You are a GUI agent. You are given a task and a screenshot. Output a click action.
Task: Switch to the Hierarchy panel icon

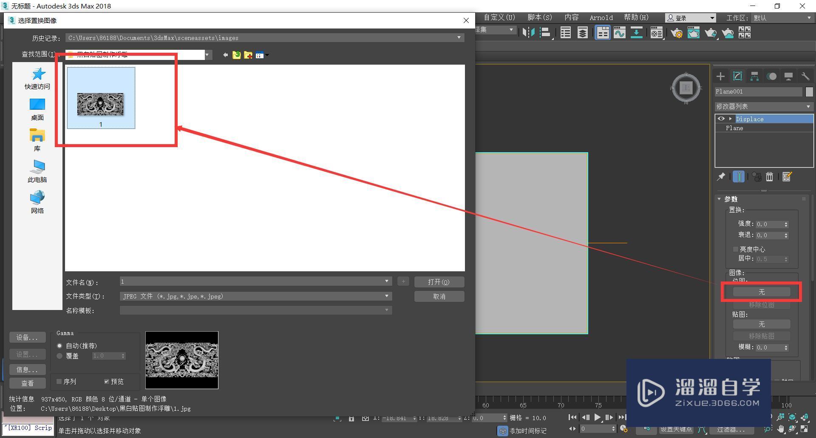pyautogui.click(x=754, y=76)
